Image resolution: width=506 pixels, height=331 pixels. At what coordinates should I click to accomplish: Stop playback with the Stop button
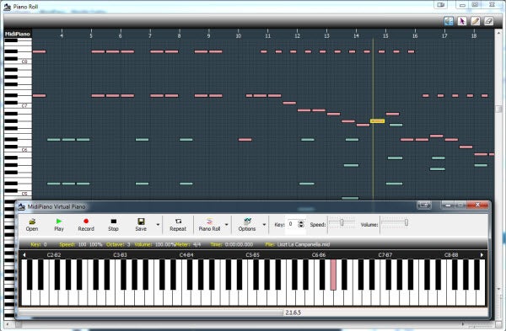[x=113, y=225]
